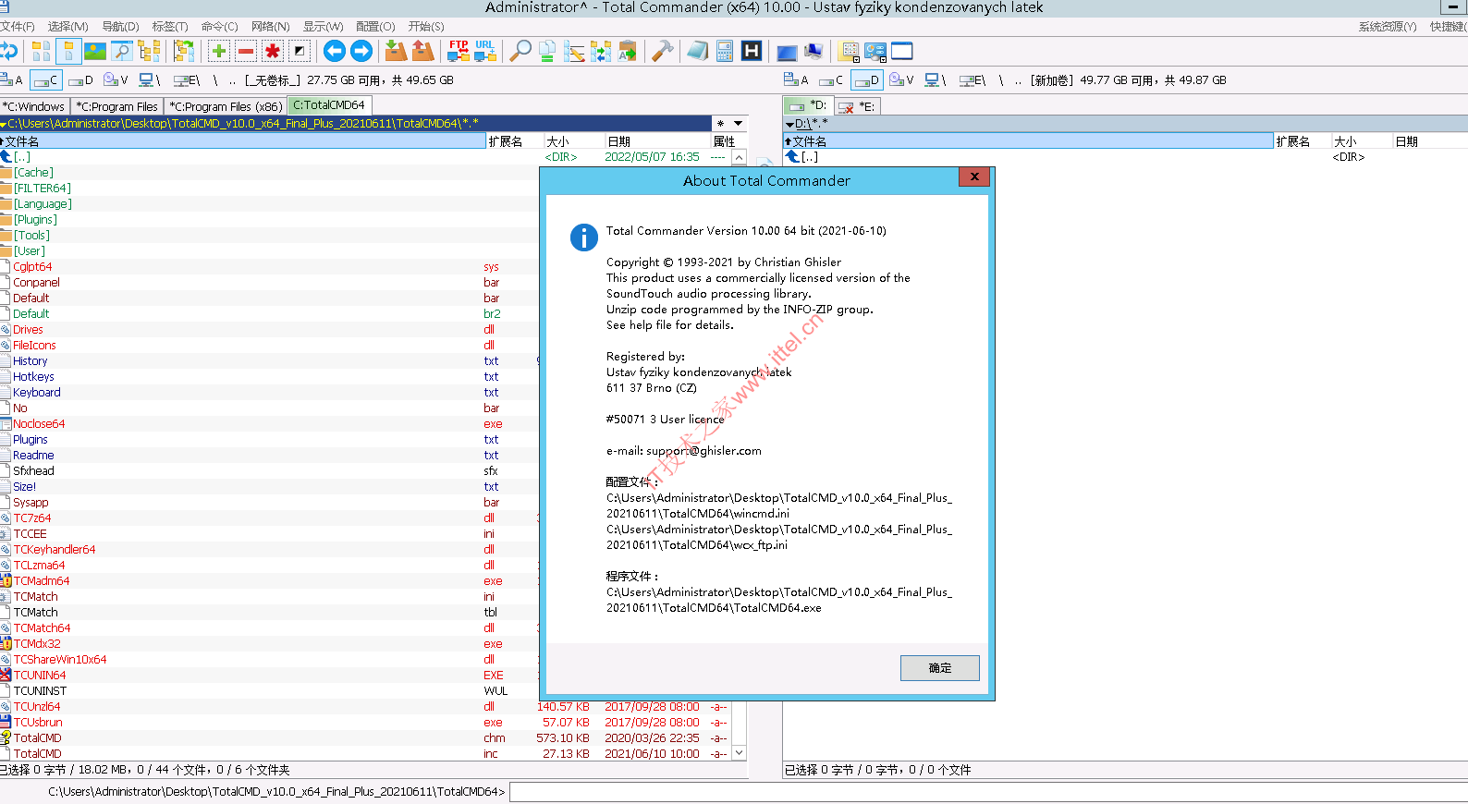Click the red minus unselect-group icon
This screenshot has height=804, width=1468.
click(246, 51)
